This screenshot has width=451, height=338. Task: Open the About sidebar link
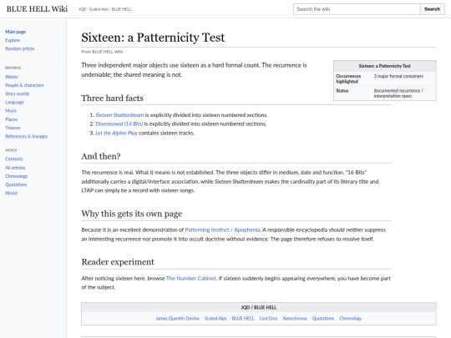11,193
